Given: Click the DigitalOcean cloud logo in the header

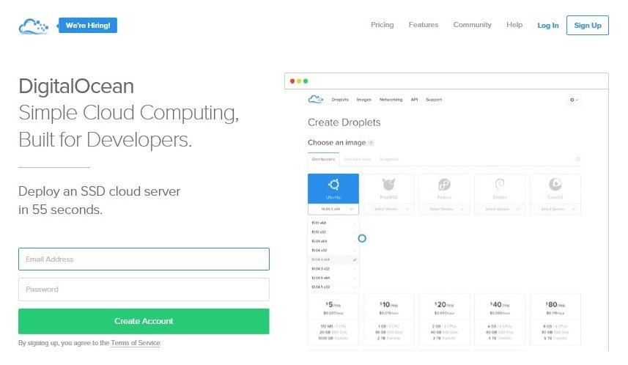Looking at the screenshot, I should [34, 26].
